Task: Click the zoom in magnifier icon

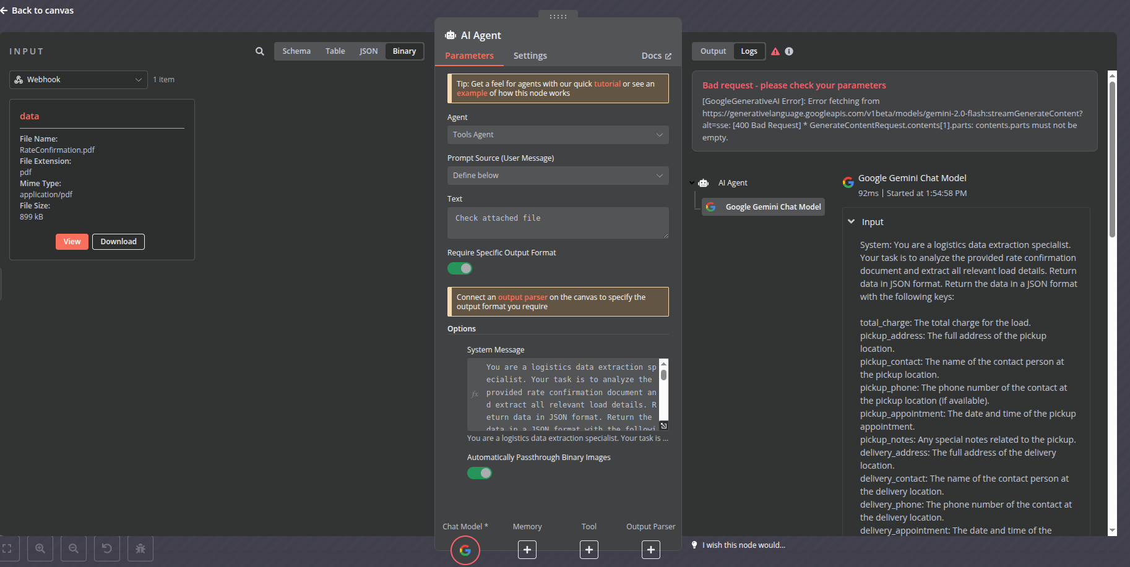Action: tap(40, 548)
